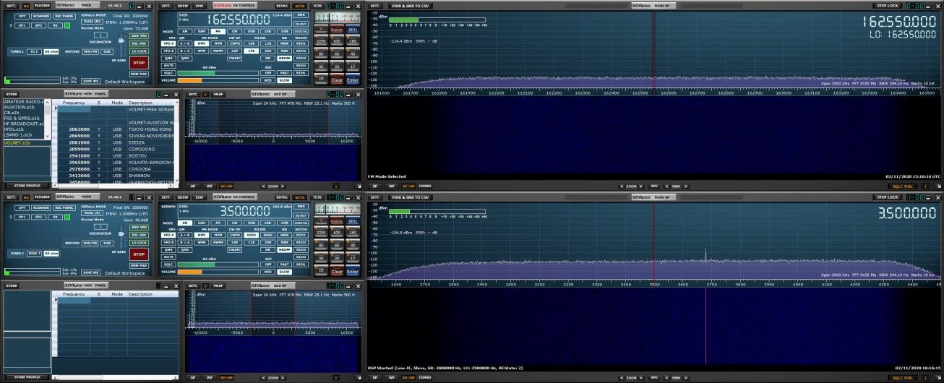
Task: Click zoom-out arrow in top Aux SP
Action: pos(262,186)
